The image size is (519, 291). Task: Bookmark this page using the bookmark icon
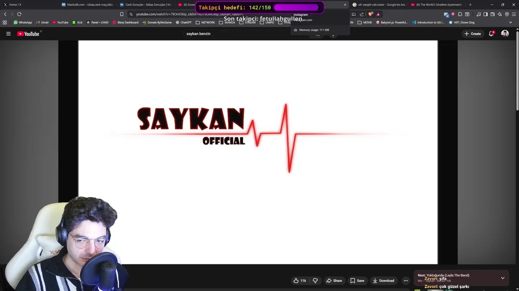click(122, 14)
